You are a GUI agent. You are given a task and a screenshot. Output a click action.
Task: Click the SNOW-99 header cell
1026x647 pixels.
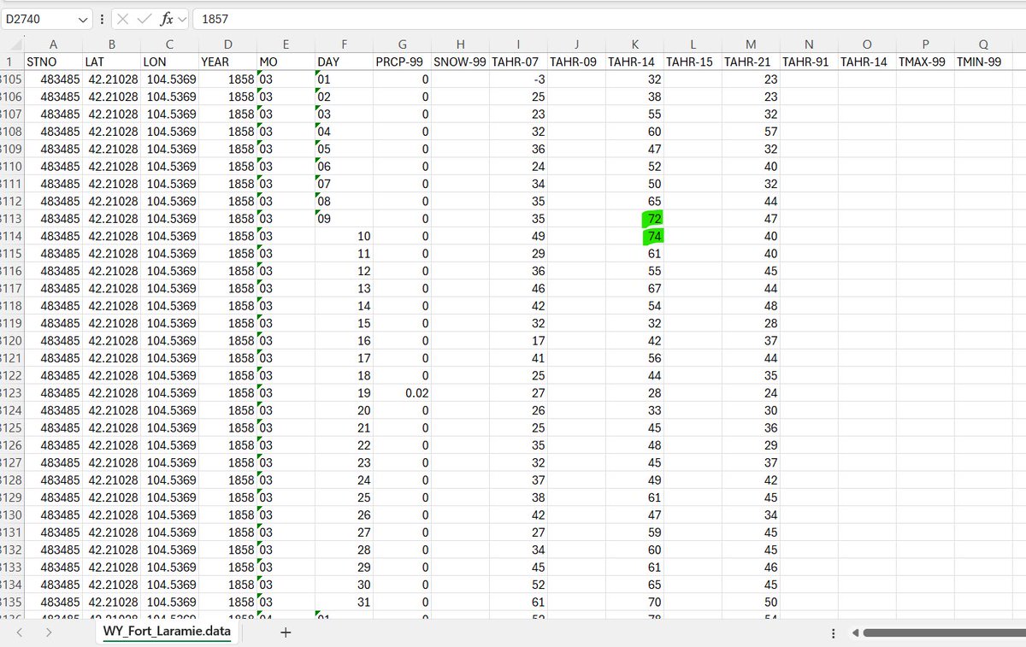click(x=460, y=62)
